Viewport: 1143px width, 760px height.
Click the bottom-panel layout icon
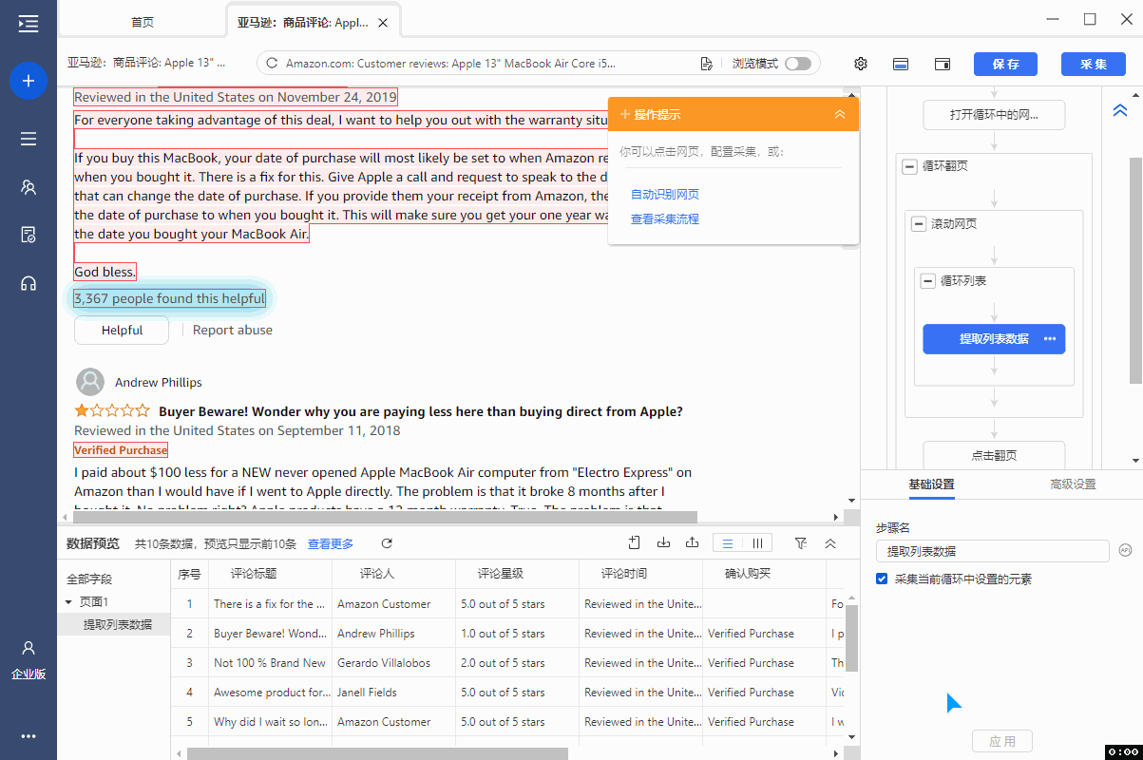pos(901,64)
